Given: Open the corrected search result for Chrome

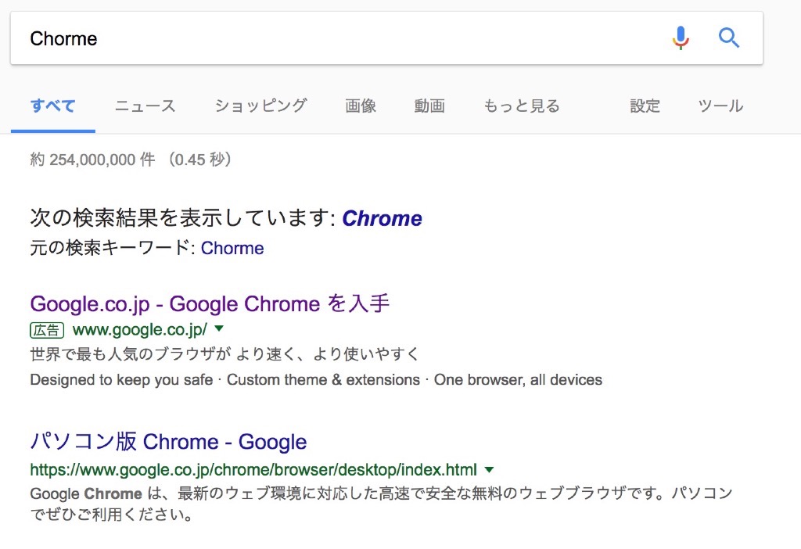Looking at the screenshot, I should click(x=383, y=218).
